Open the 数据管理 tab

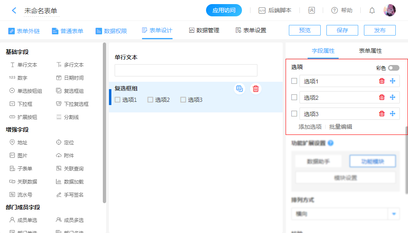[x=204, y=30]
